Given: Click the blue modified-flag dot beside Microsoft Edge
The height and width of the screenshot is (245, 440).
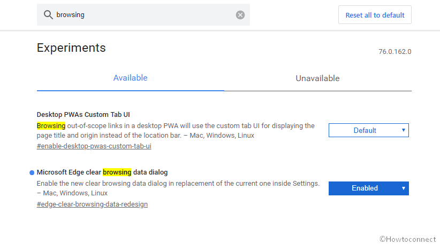Looking at the screenshot, I should 32,173.
